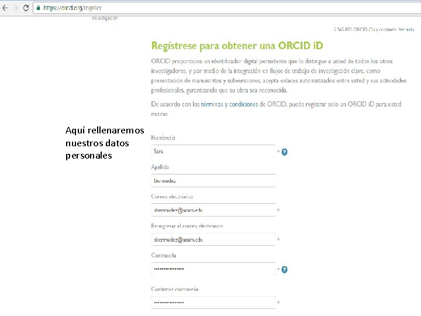
Task: Go back with the browser back arrow
Action: [5, 8]
